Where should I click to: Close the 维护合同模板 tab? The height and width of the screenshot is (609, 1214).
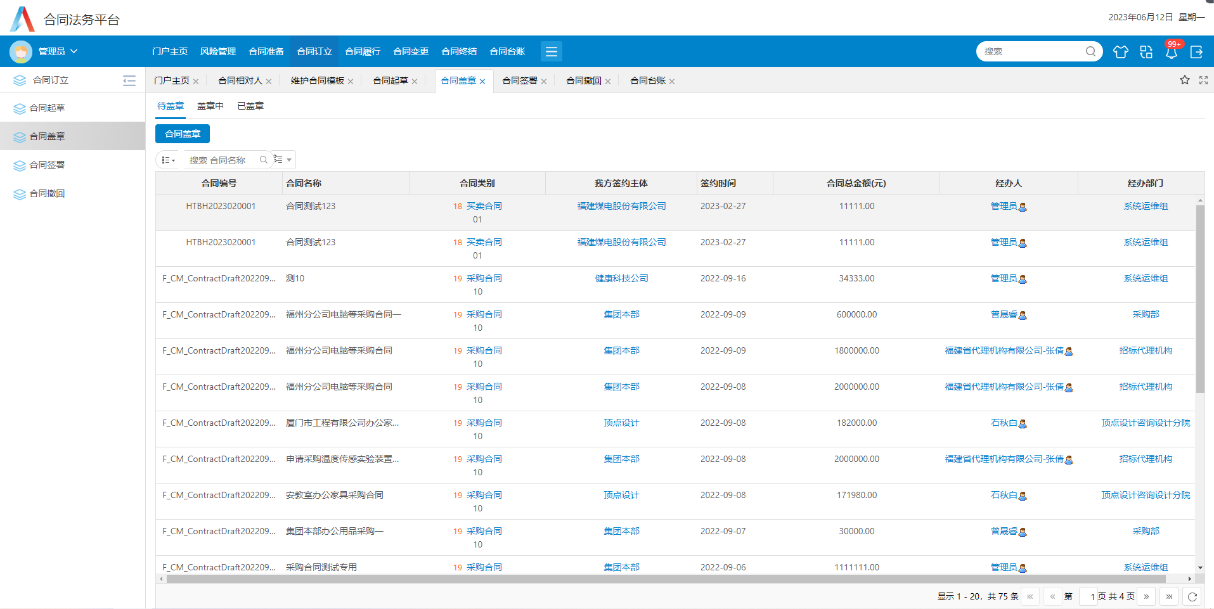coord(351,81)
